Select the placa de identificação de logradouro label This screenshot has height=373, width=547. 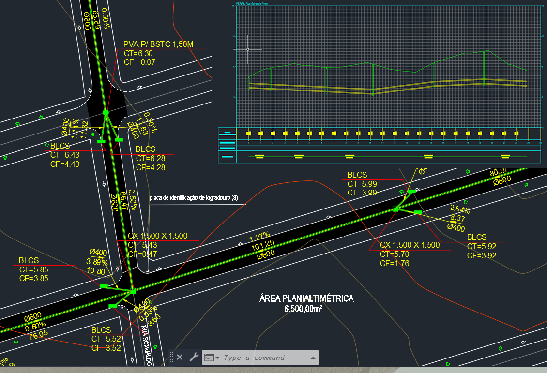[x=194, y=197]
